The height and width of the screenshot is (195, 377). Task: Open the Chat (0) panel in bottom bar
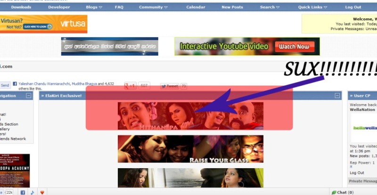tap(343, 192)
